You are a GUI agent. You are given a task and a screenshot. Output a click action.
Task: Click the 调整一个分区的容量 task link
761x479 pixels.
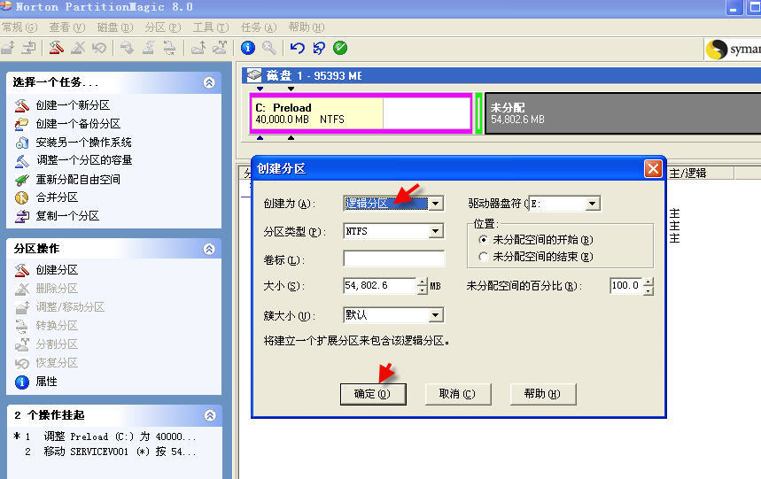[84, 160]
